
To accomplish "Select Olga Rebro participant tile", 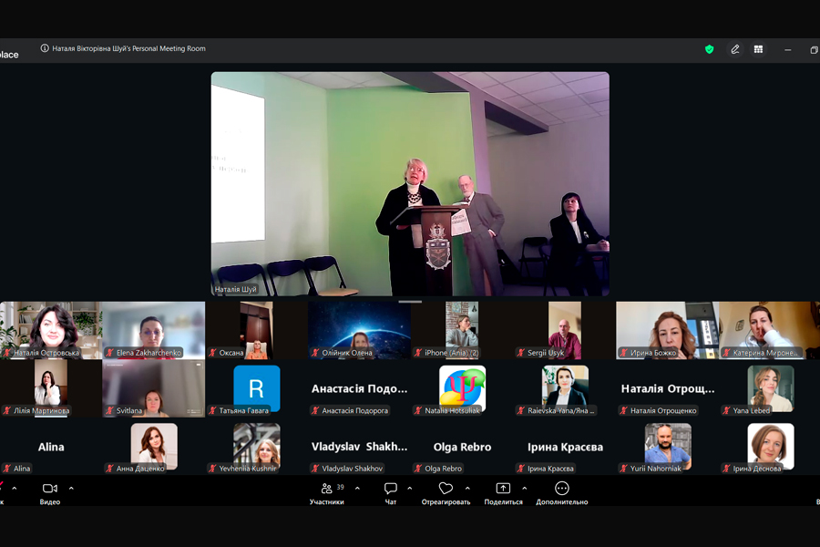I will pyautogui.click(x=462, y=447).
